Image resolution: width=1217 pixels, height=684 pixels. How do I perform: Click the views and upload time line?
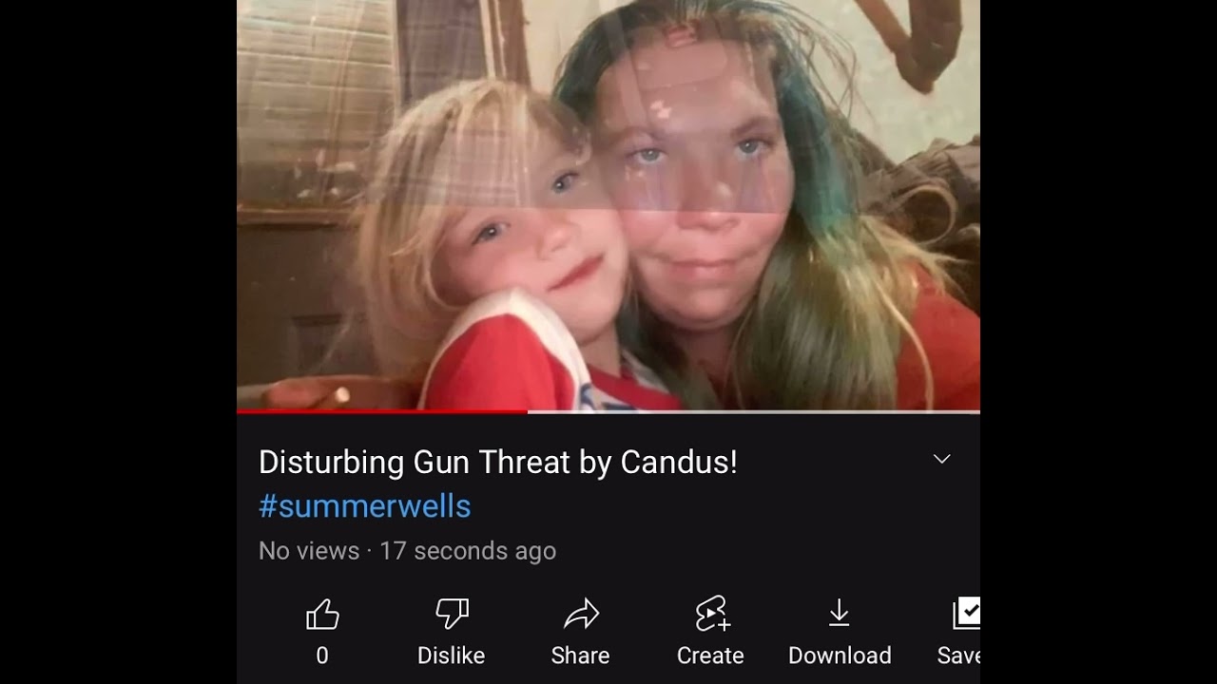pyautogui.click(x=407, y=551)
